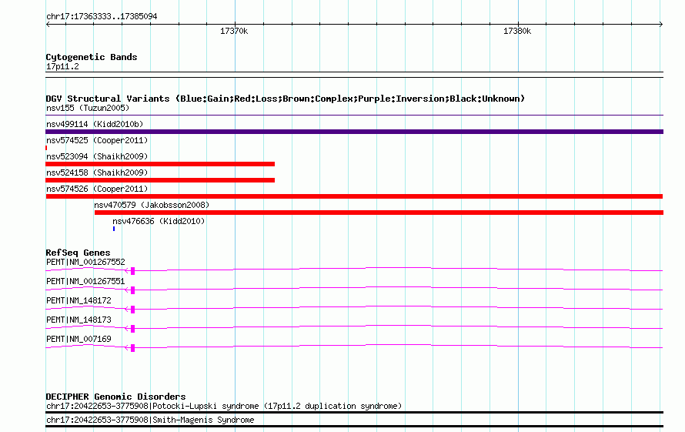Click the small blue nsv476636 gain marker
Image resolution: width=685 pixels, height=432 pixels.
coord(114,229)
